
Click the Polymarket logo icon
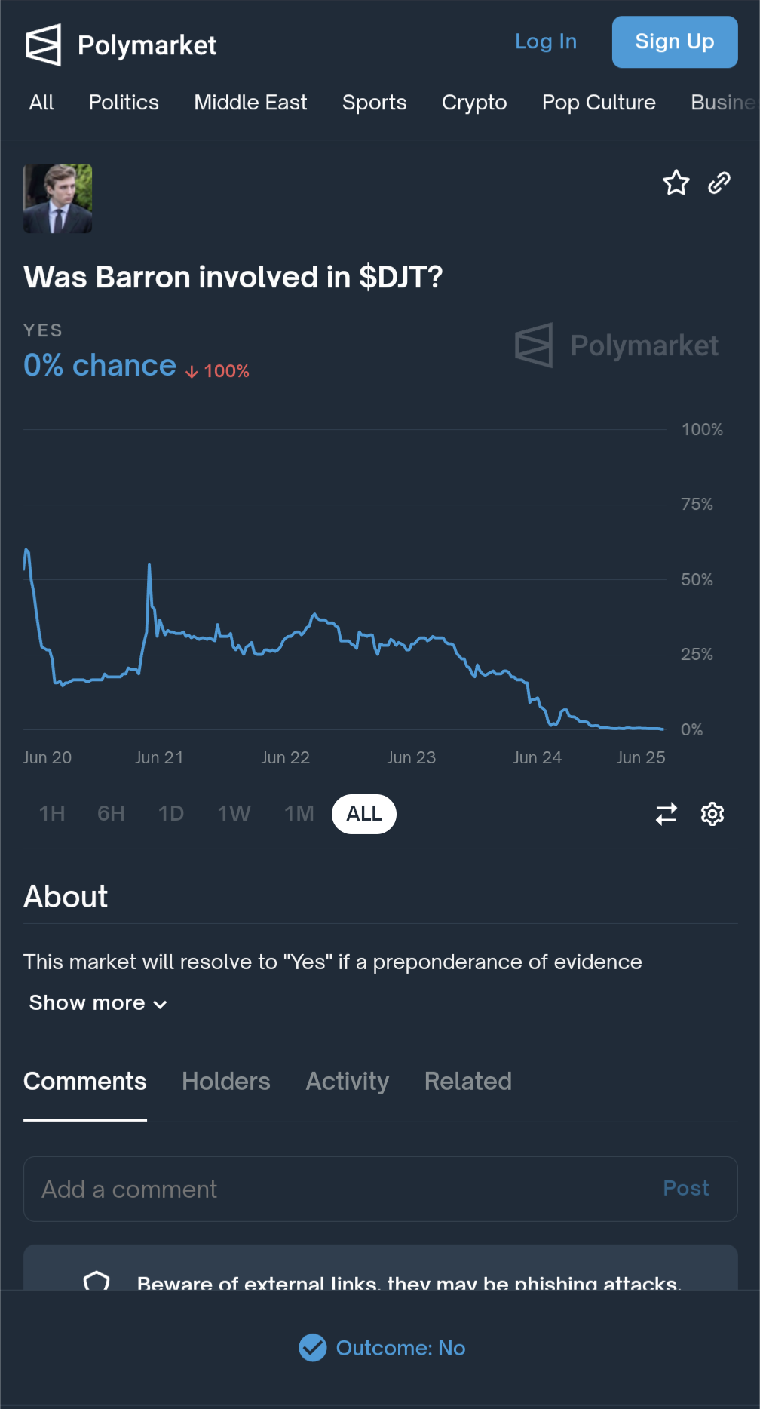coord(43,45)
